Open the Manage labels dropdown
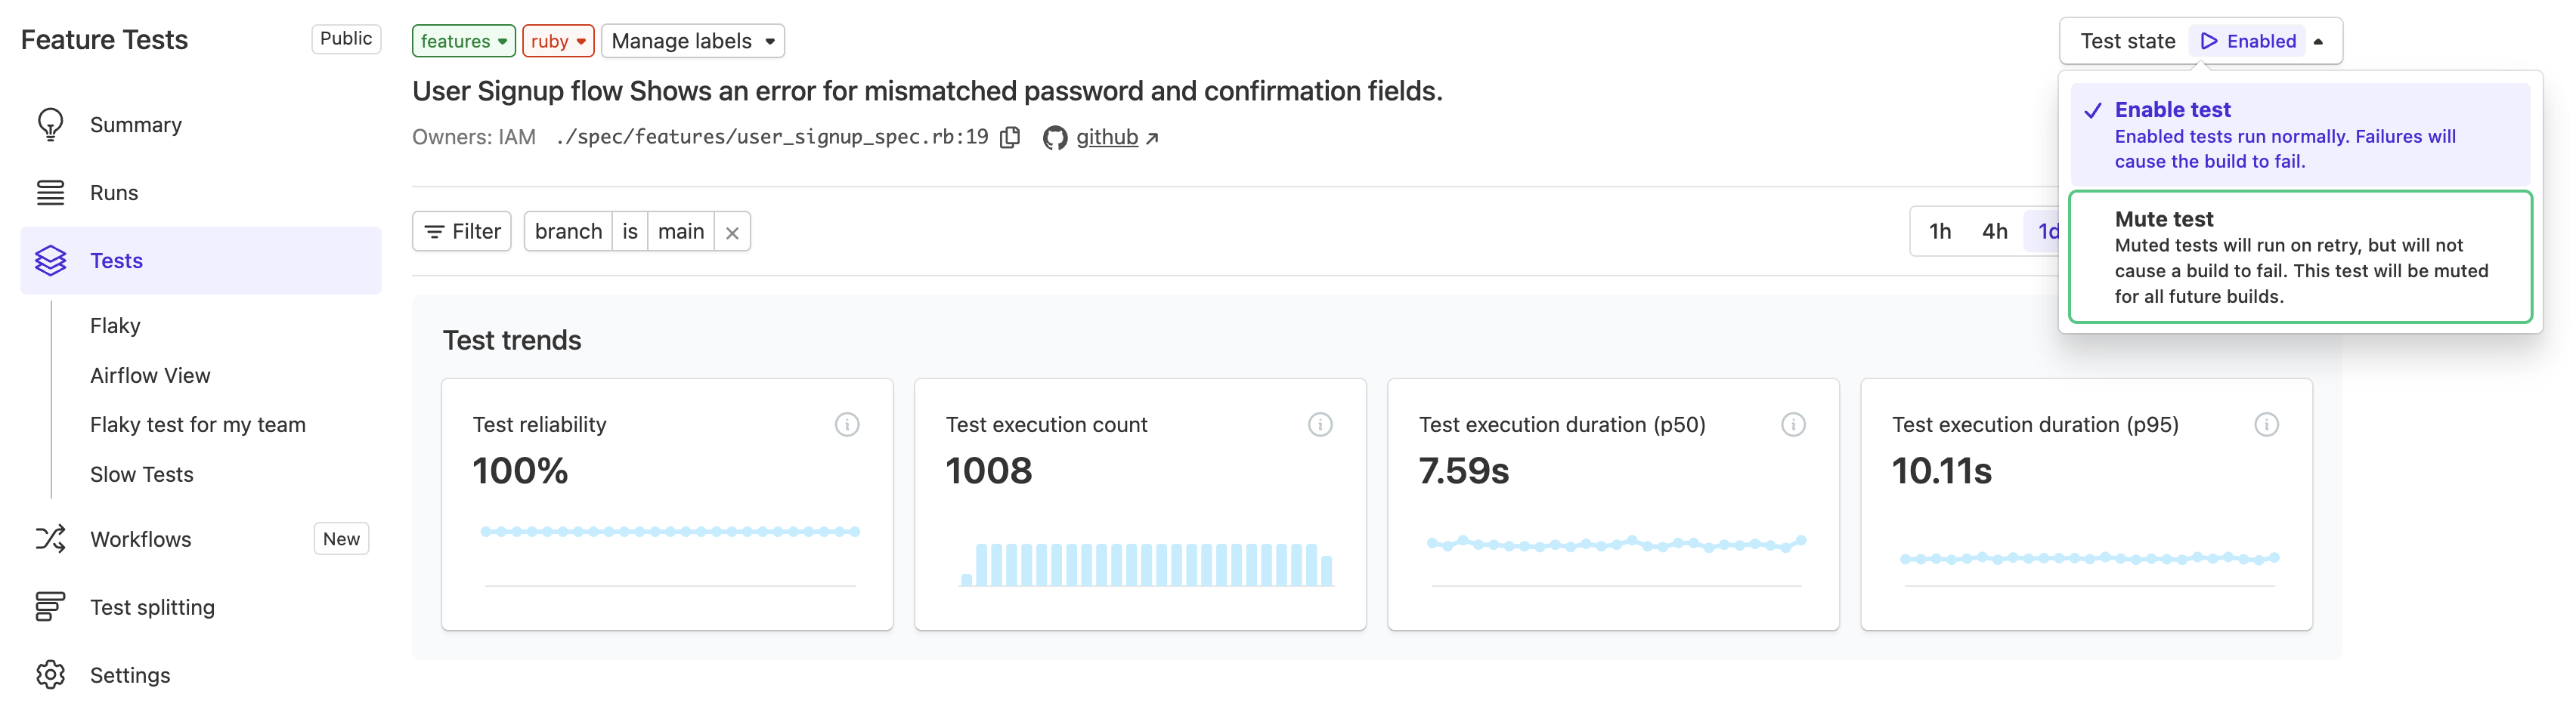2576x719 pixels. pos(692,41)
